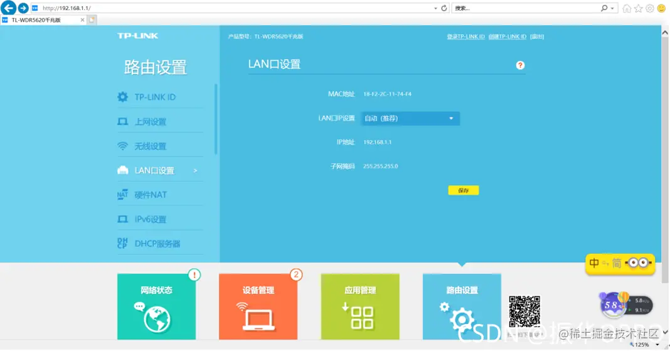Image resolution: width=670 pixels, height=351 pixels.
Task: Click the 无线设置 wifi icon
Action: 122,146
